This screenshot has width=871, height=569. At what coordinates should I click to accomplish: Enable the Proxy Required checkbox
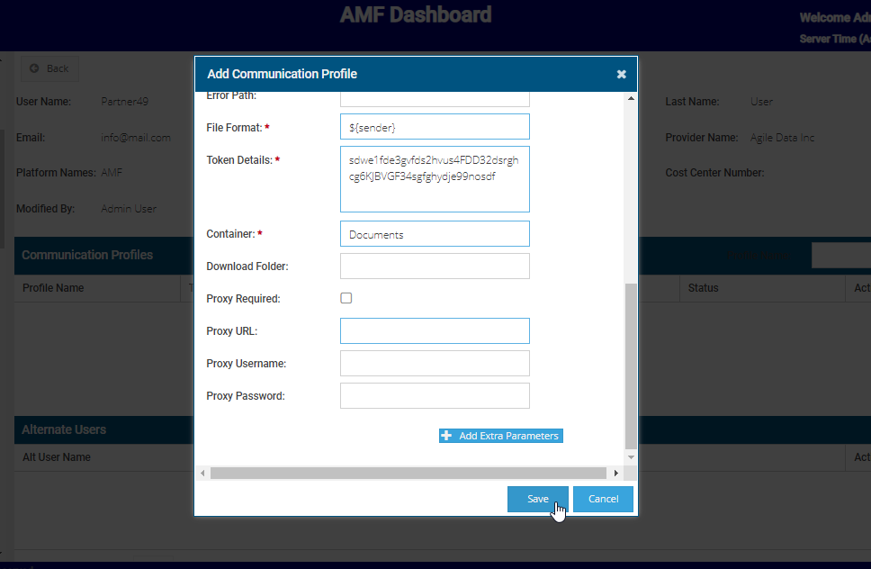click(346, 298)
